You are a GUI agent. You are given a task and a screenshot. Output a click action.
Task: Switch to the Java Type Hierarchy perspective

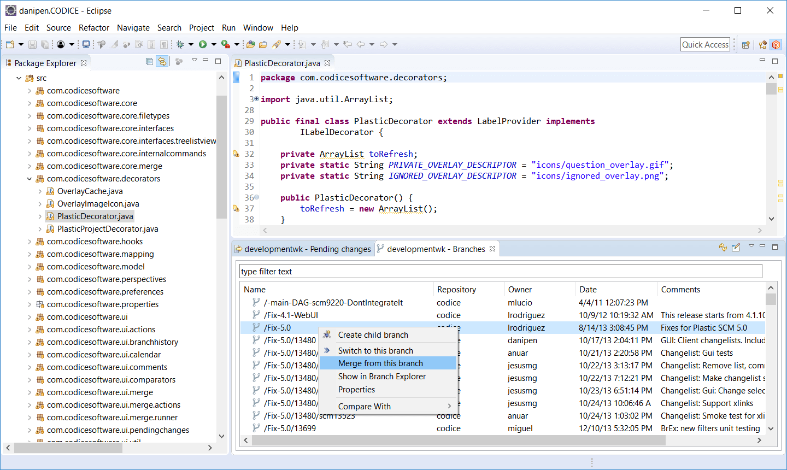[x=762, y=45]
